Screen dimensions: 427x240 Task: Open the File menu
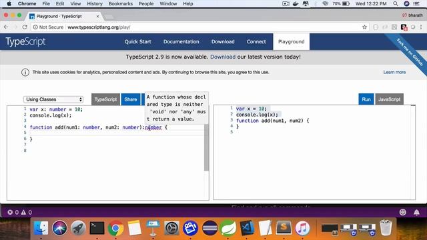(46, 3)
